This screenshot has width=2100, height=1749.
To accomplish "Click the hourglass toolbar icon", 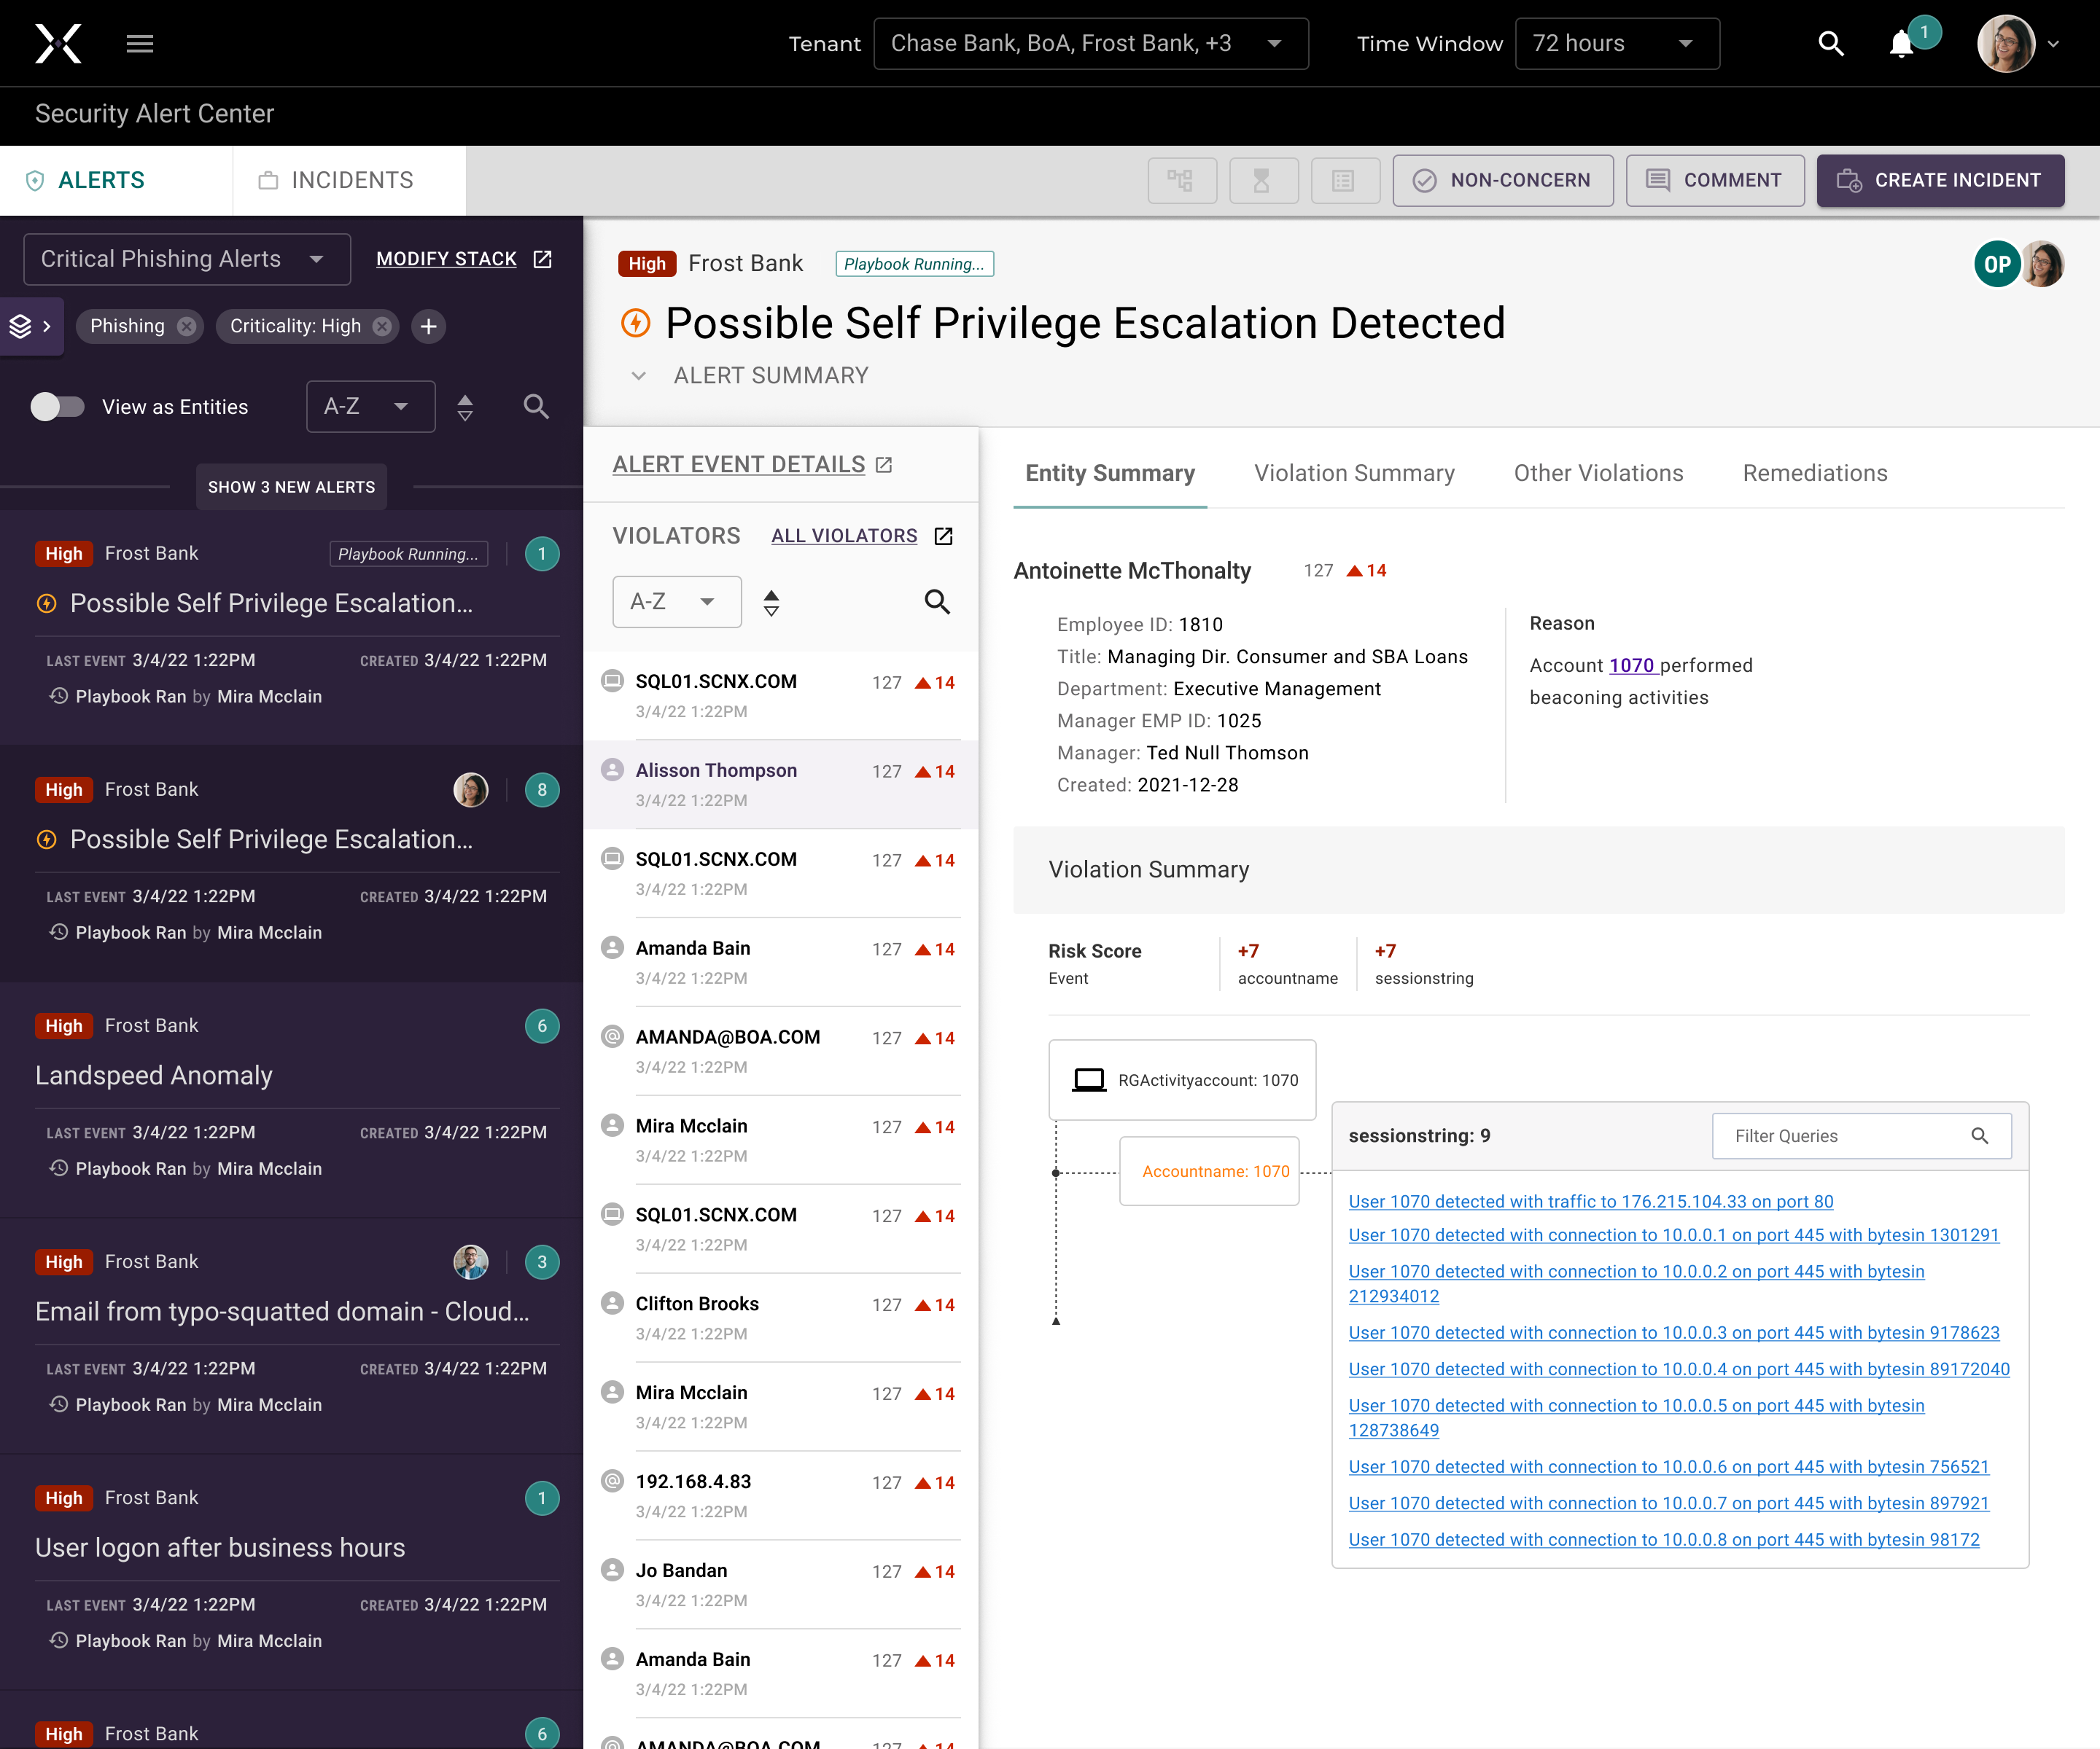I will point(1262,181).
